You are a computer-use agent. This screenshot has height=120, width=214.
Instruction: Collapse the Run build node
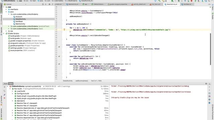point(10,89)
